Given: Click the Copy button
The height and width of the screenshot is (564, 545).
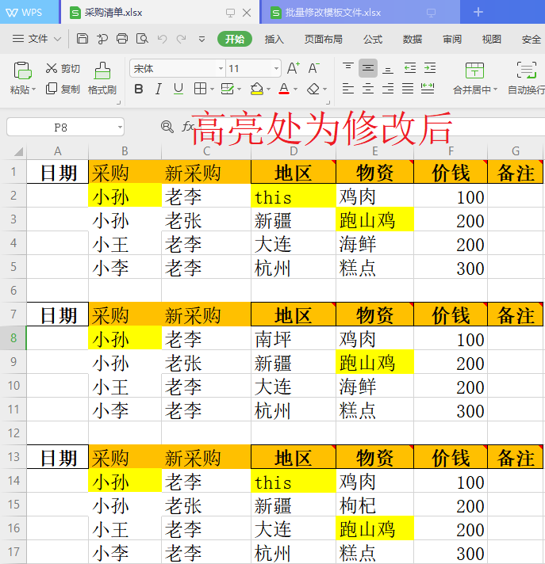Looking at the screenshot, I should (63, 89).
